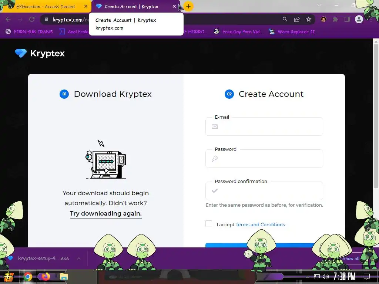This screenshot has width=379, height=284.
Task: Toggle the browser side panel
Action: (347, 19)
